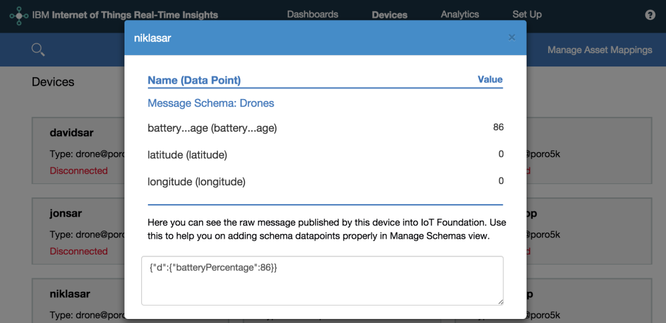
Task: Click the longitude (longitude) row label
Action: point(196,182)
